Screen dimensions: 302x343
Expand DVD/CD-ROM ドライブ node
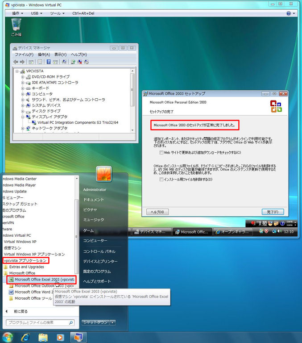pos(22,77)
